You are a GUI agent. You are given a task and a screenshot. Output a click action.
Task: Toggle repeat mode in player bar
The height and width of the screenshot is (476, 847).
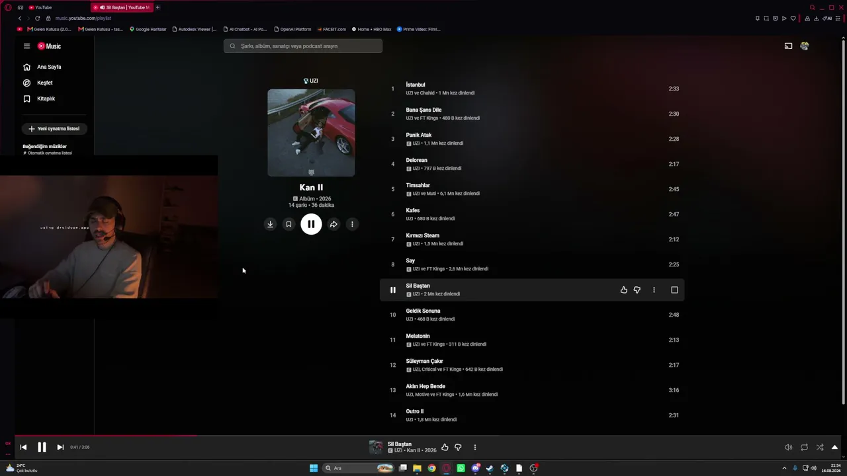[804, 448]
